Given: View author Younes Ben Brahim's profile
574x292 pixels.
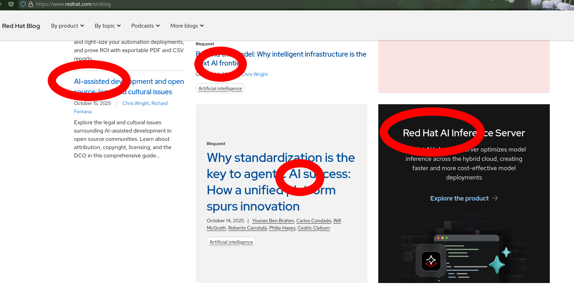Looking at the screenshot, I should tap(273, 221).
